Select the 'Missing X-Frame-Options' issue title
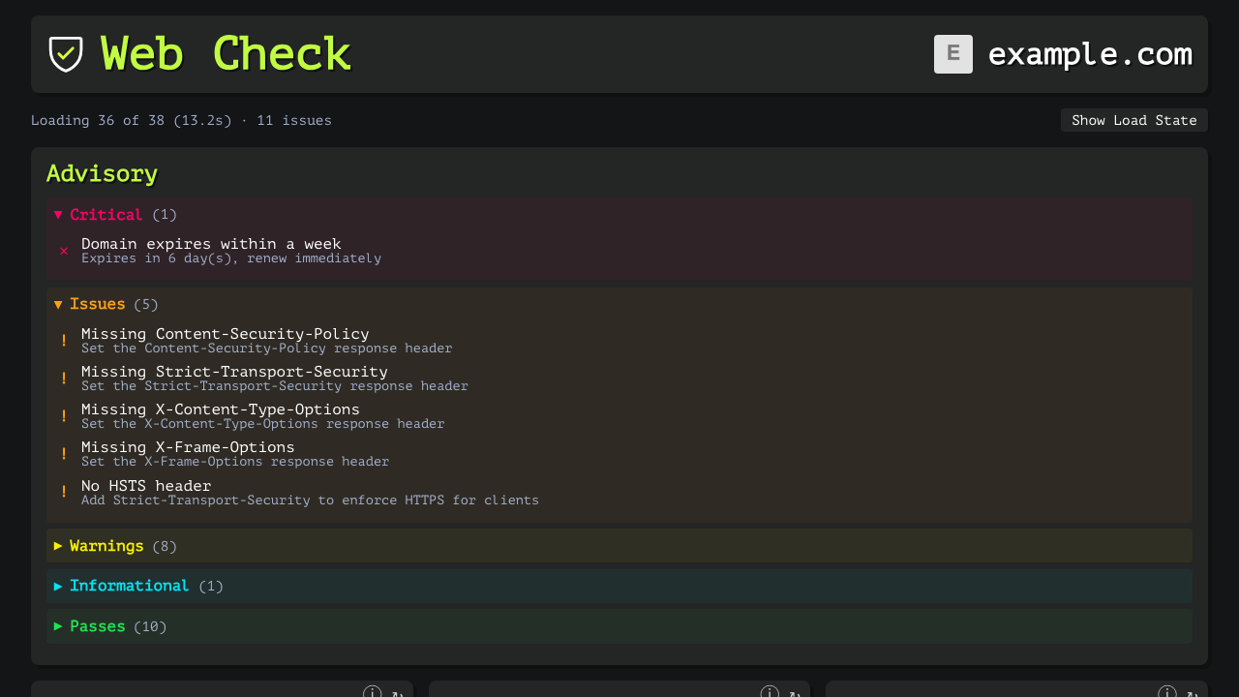The image size is (1239, 697). (x=188, y=447)
